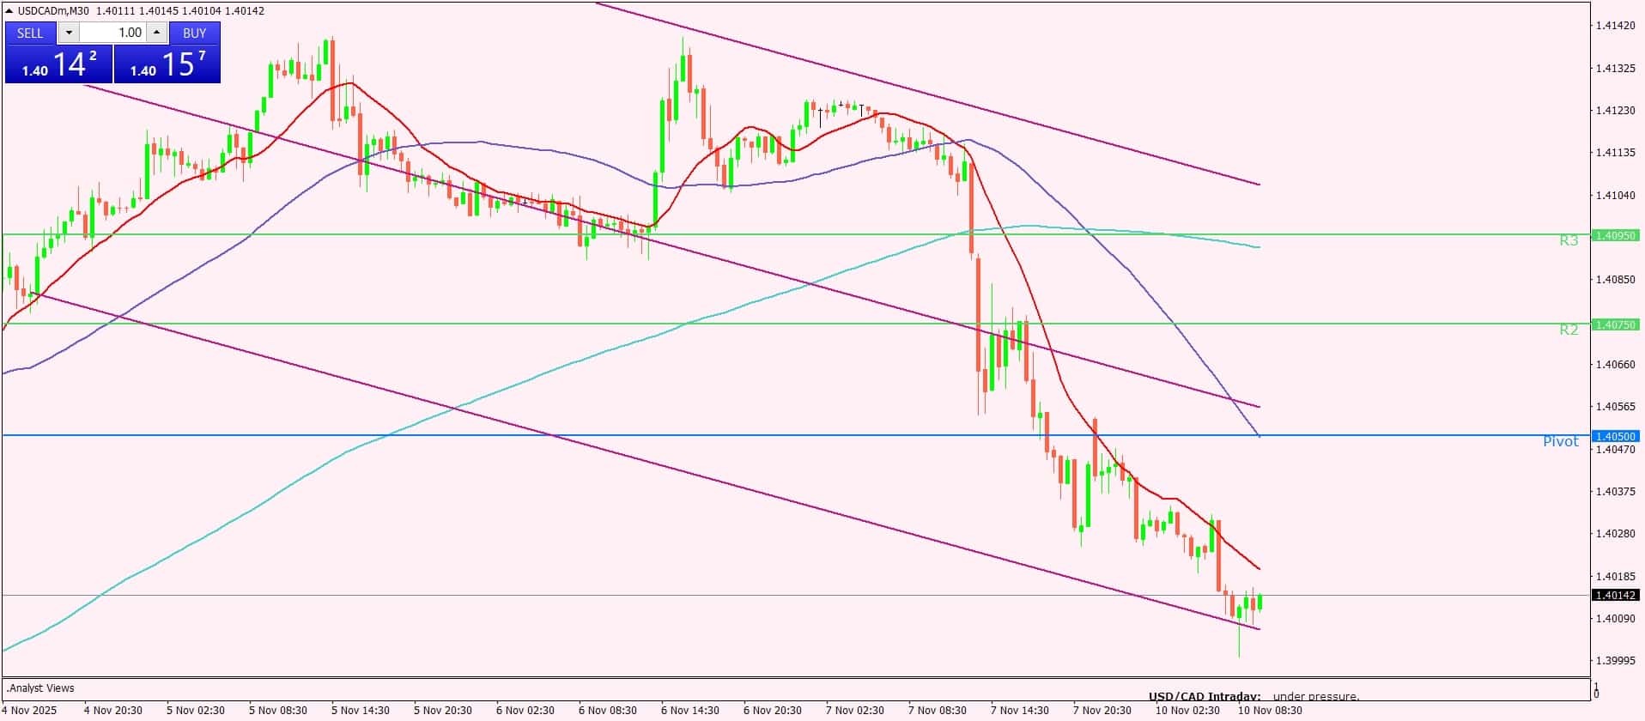The height and width of the screenshot is (721, 1645).
Task: Click the 10 Nov 08:30 time axis label
Action: click(1270, 711)
